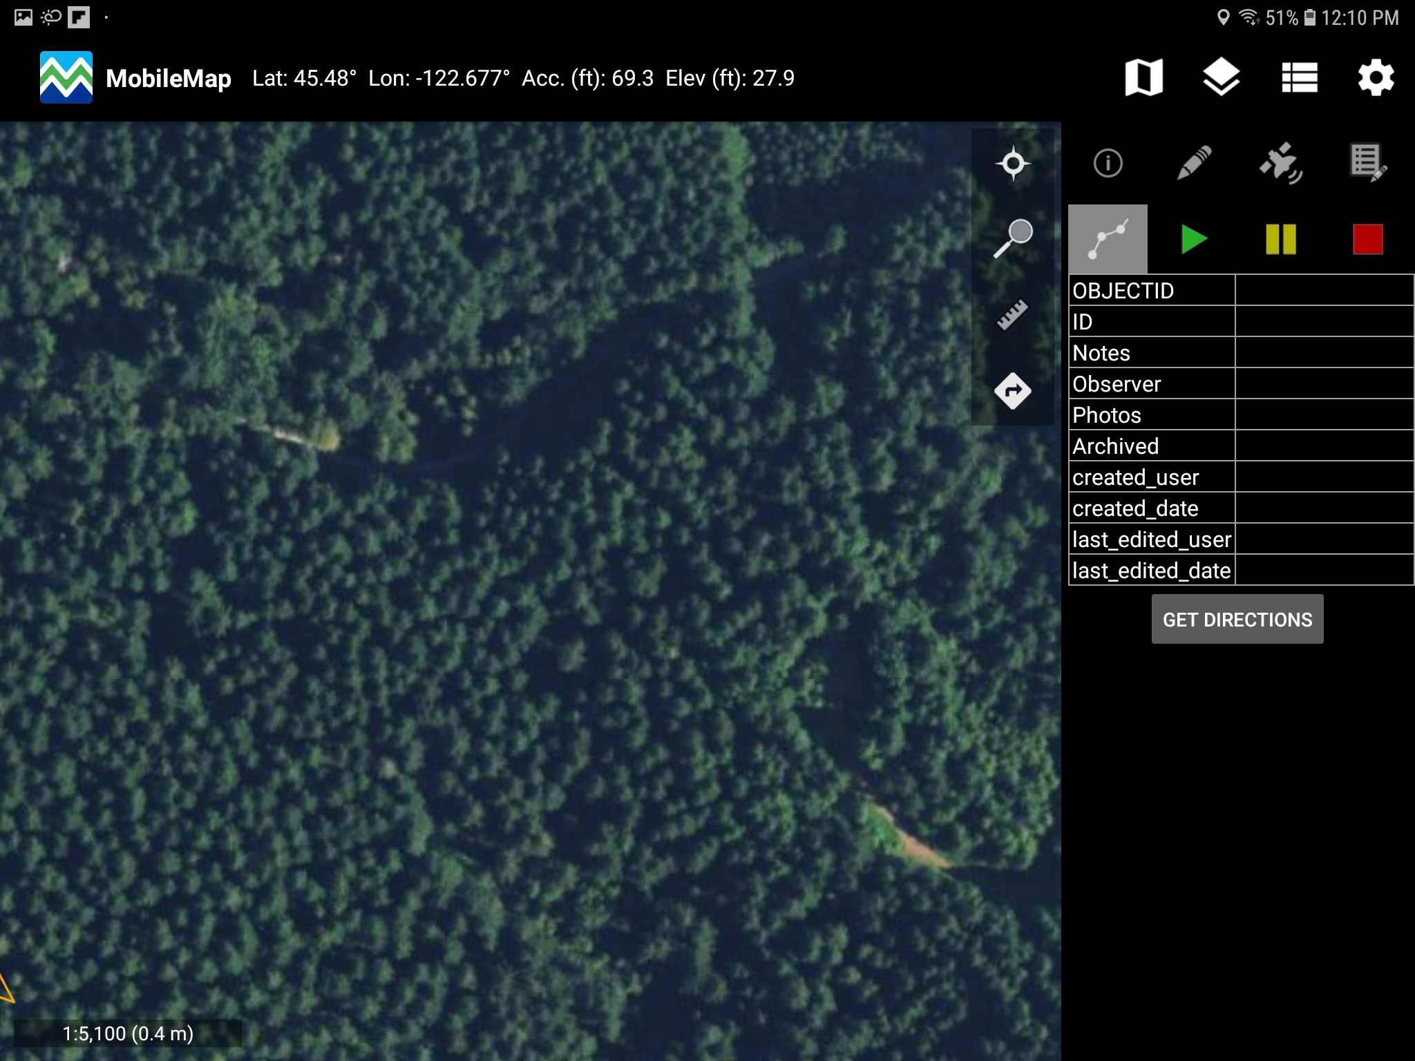This screenshot has width=1415, height=1061.
Task: Open the list view icon
Action: click(x=1299, y=77)
